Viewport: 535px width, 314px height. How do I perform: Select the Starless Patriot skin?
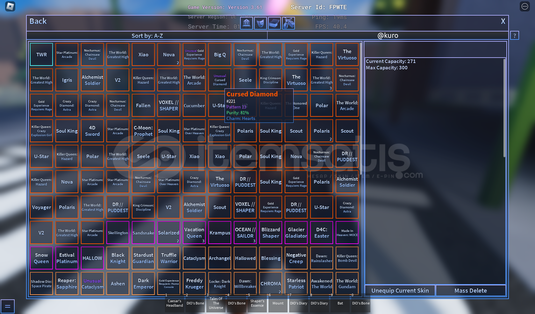[x=296, y=283]
